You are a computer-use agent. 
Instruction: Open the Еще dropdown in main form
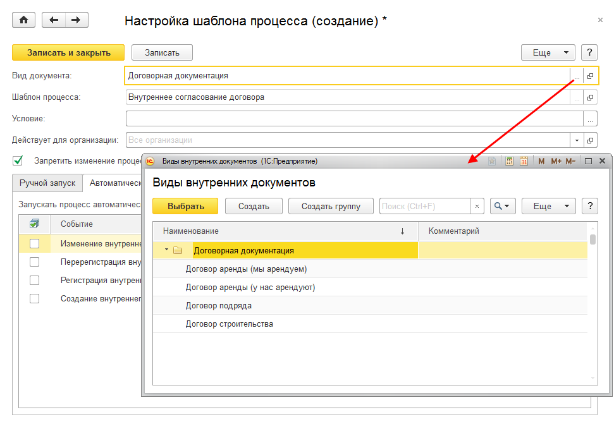(548, 52)
